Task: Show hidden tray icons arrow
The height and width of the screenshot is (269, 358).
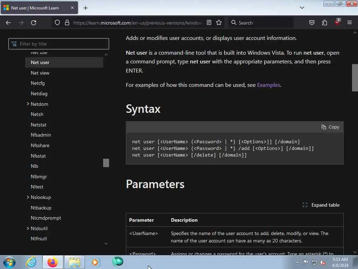Action: [297, 262]
